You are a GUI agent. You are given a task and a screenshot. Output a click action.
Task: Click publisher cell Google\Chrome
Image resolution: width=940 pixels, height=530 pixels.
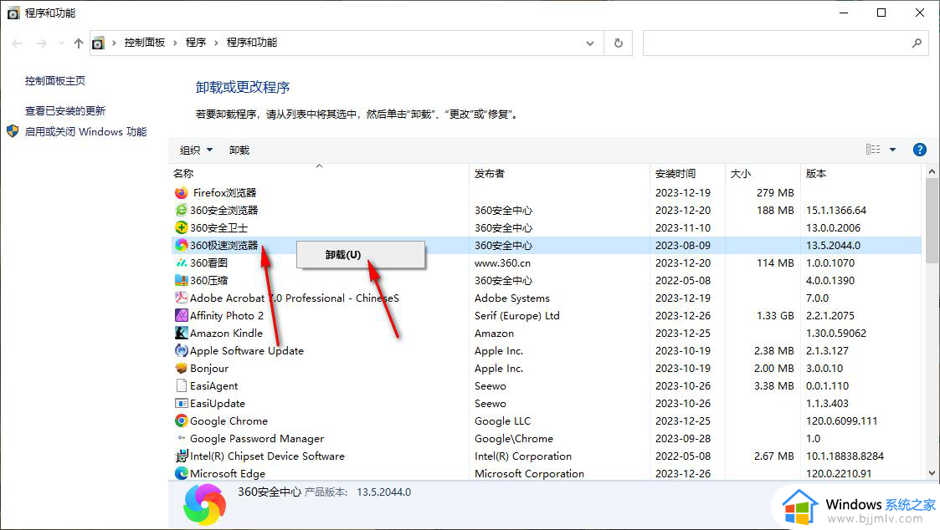point(514,439)
